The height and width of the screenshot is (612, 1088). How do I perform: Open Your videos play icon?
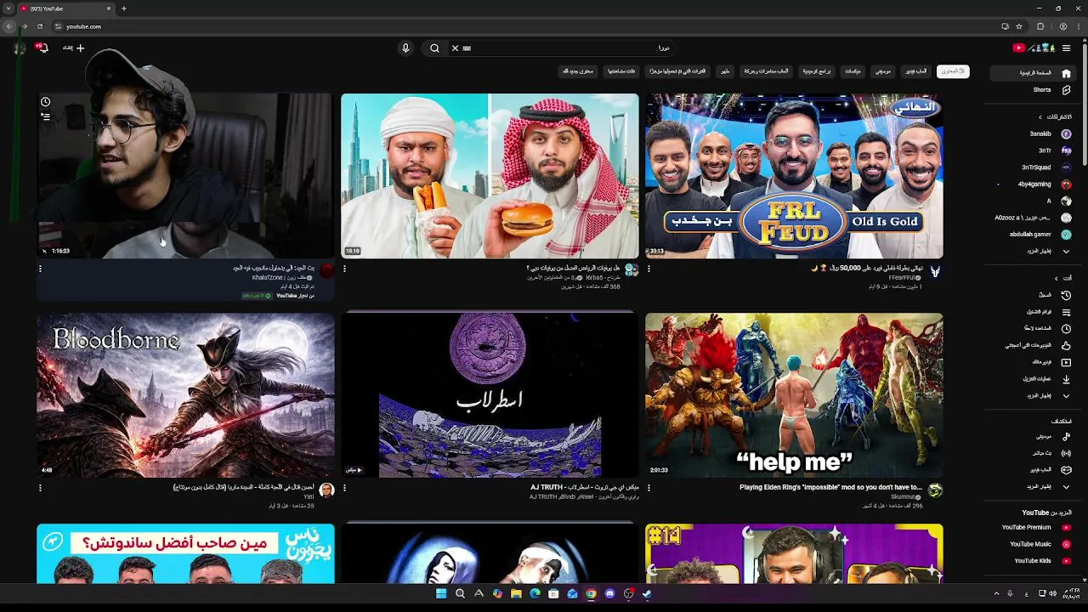(x=1066, y=362)
